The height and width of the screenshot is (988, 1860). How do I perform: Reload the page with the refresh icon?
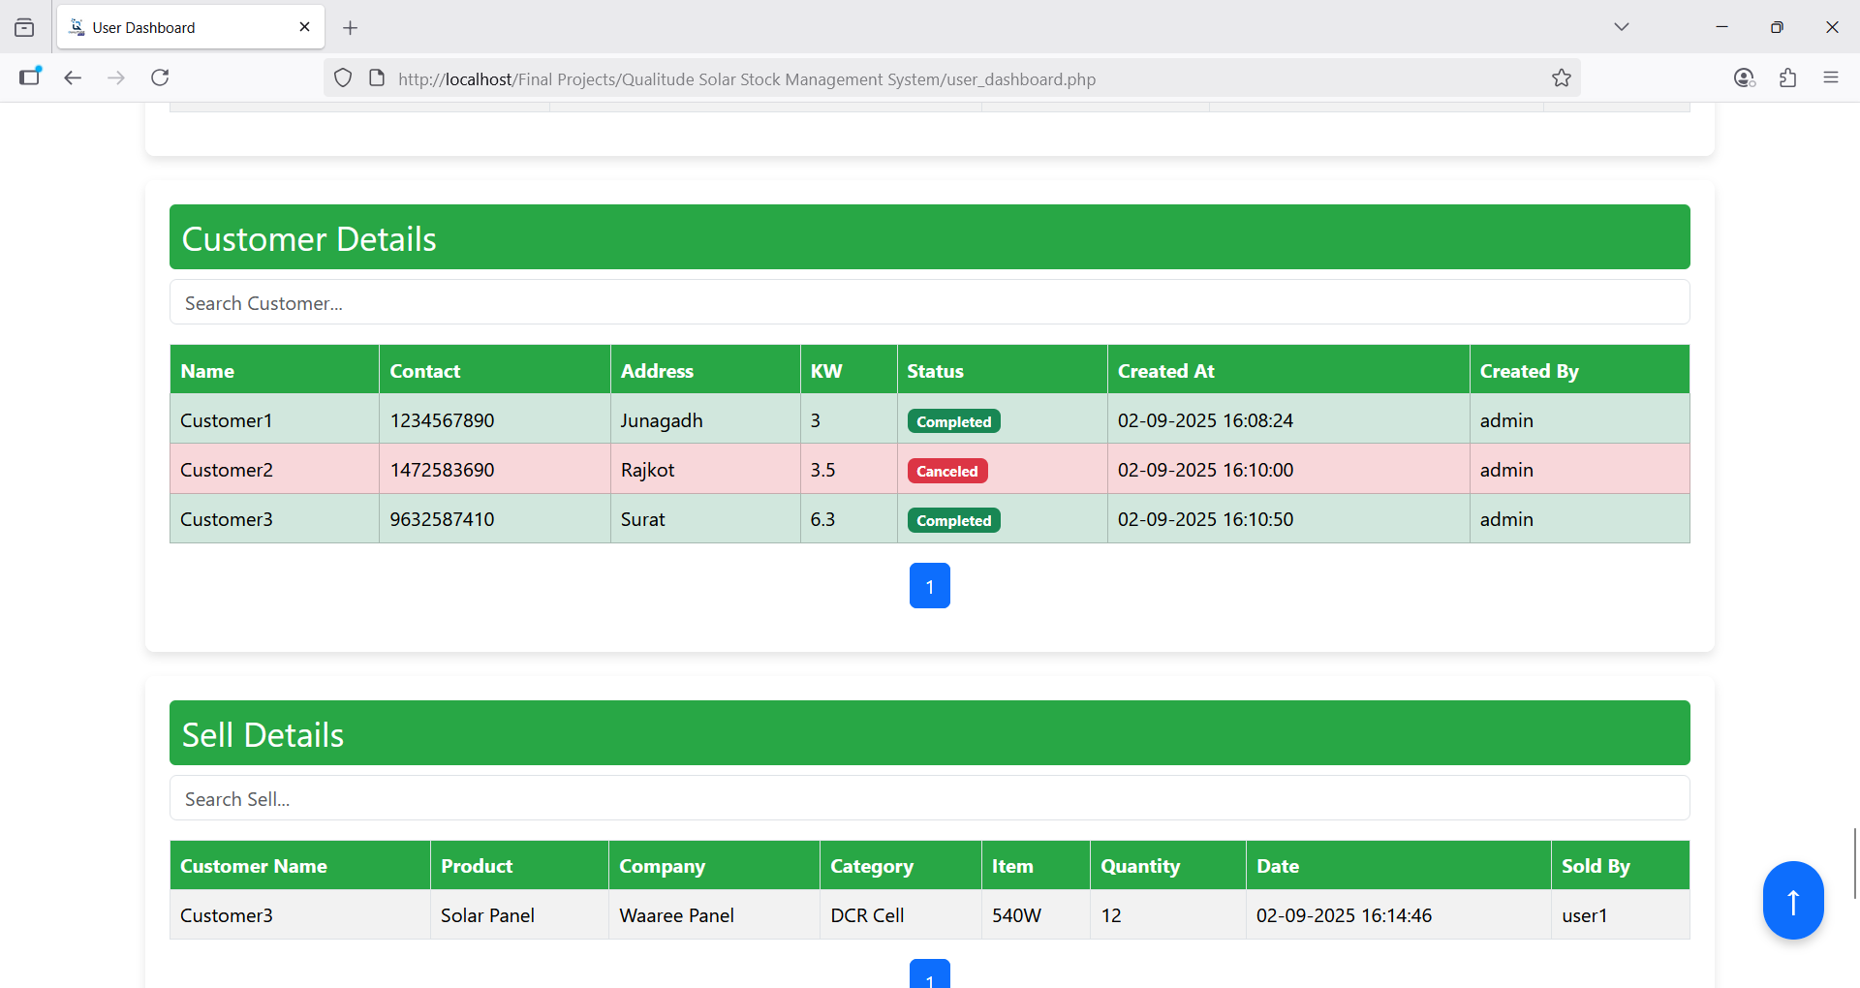click(x=160, y=77)
